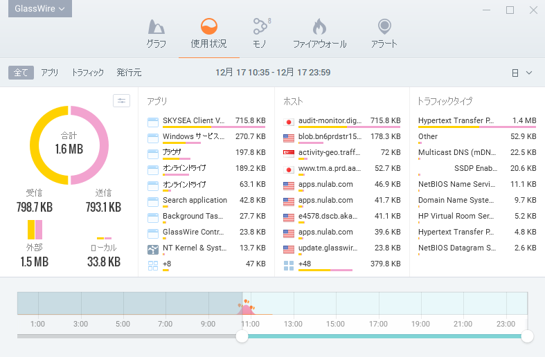Open the ファイアウォール flame icon
The height and width of the screenshot is (357, 545).
point(319,27)
